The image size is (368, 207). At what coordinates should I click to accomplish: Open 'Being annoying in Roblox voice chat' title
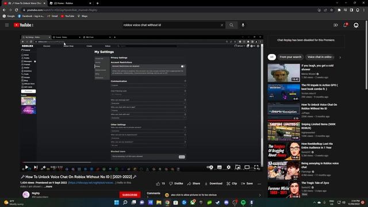click(320, 165)
